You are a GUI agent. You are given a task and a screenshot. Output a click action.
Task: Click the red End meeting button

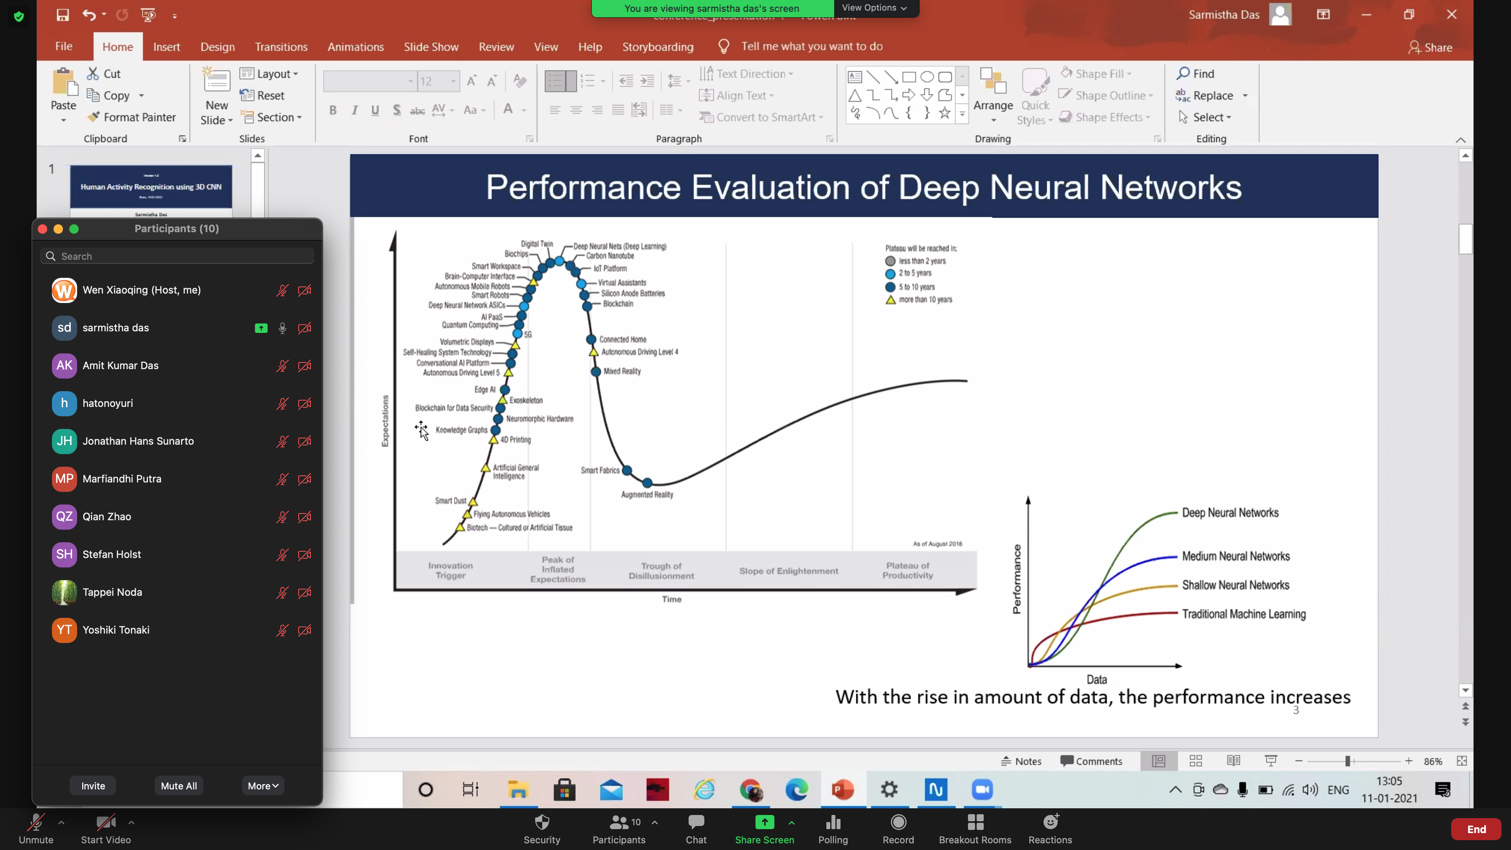(1476, 829)
